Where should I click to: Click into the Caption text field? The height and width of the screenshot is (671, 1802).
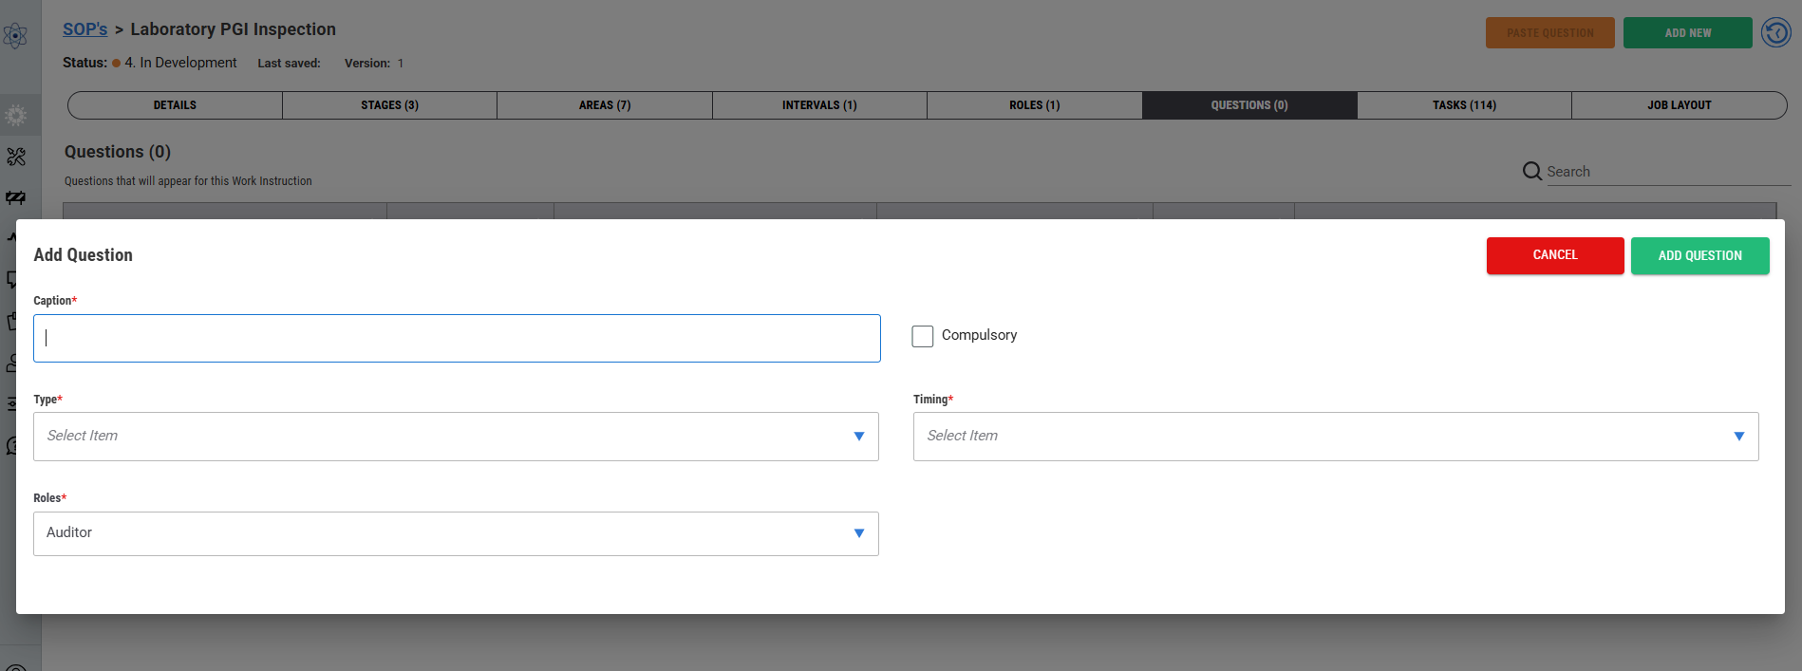coord(457,338)
